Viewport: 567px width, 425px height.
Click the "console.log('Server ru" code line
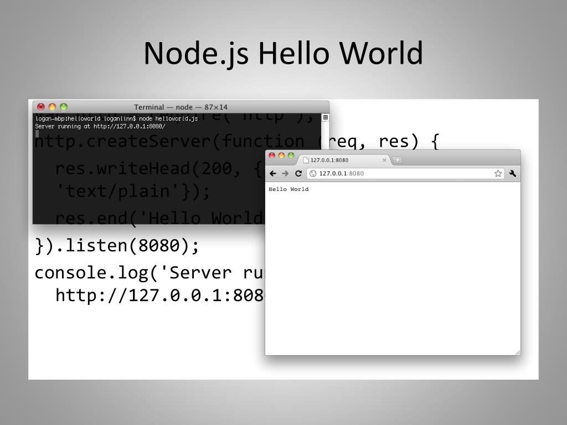(x=150, y=273)
